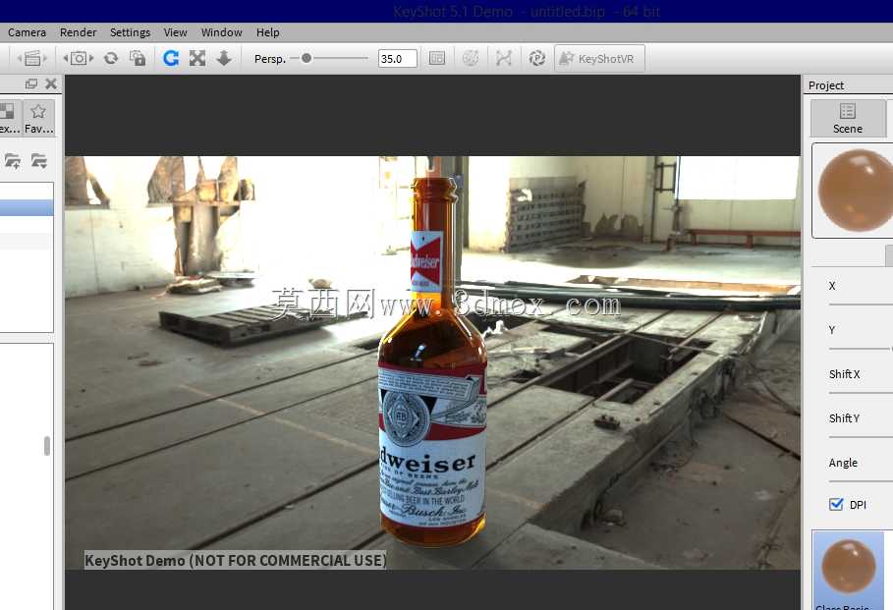Open the Render menu
This screenshot has height=610, width=893.
(78, 32)
